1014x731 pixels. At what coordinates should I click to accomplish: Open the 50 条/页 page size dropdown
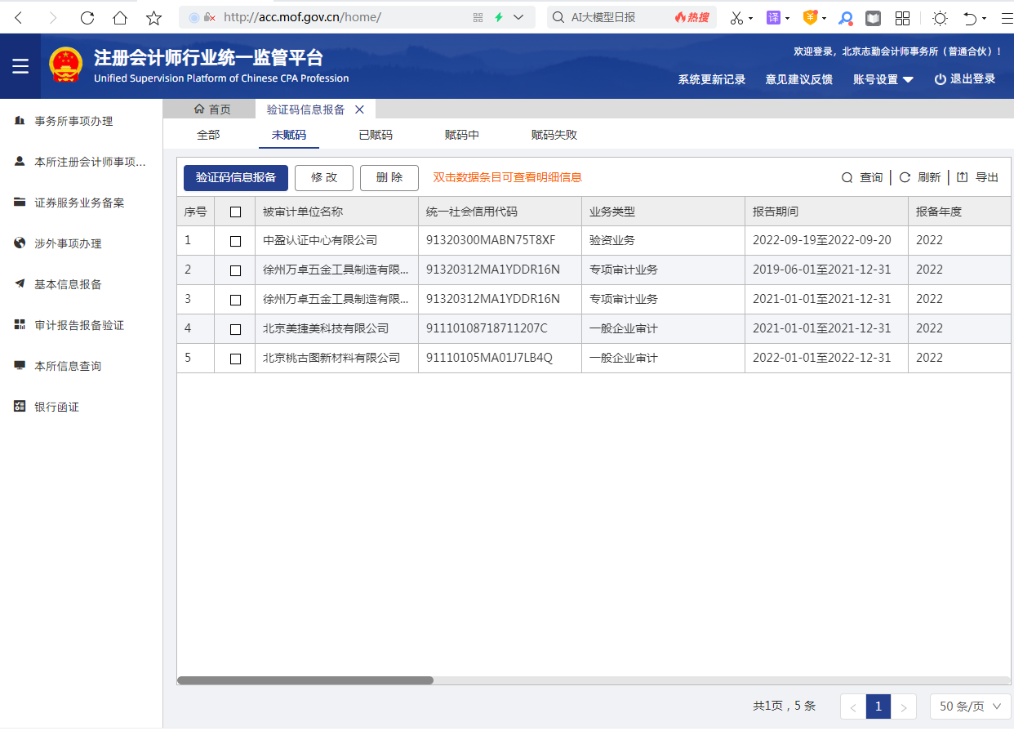coord(970,706)
